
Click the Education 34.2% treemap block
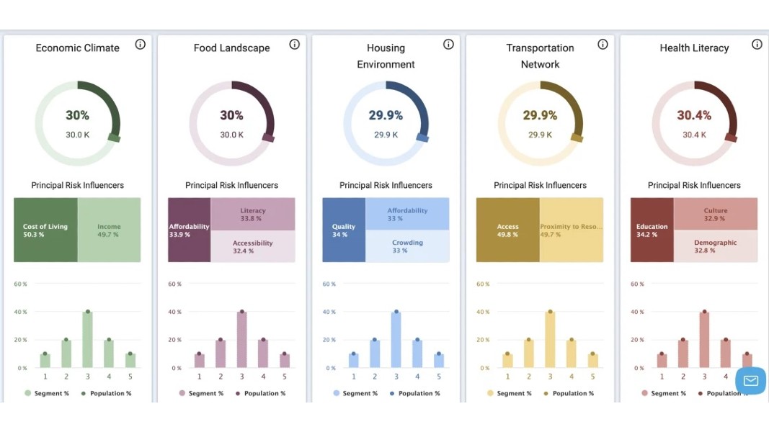point(652,230)
